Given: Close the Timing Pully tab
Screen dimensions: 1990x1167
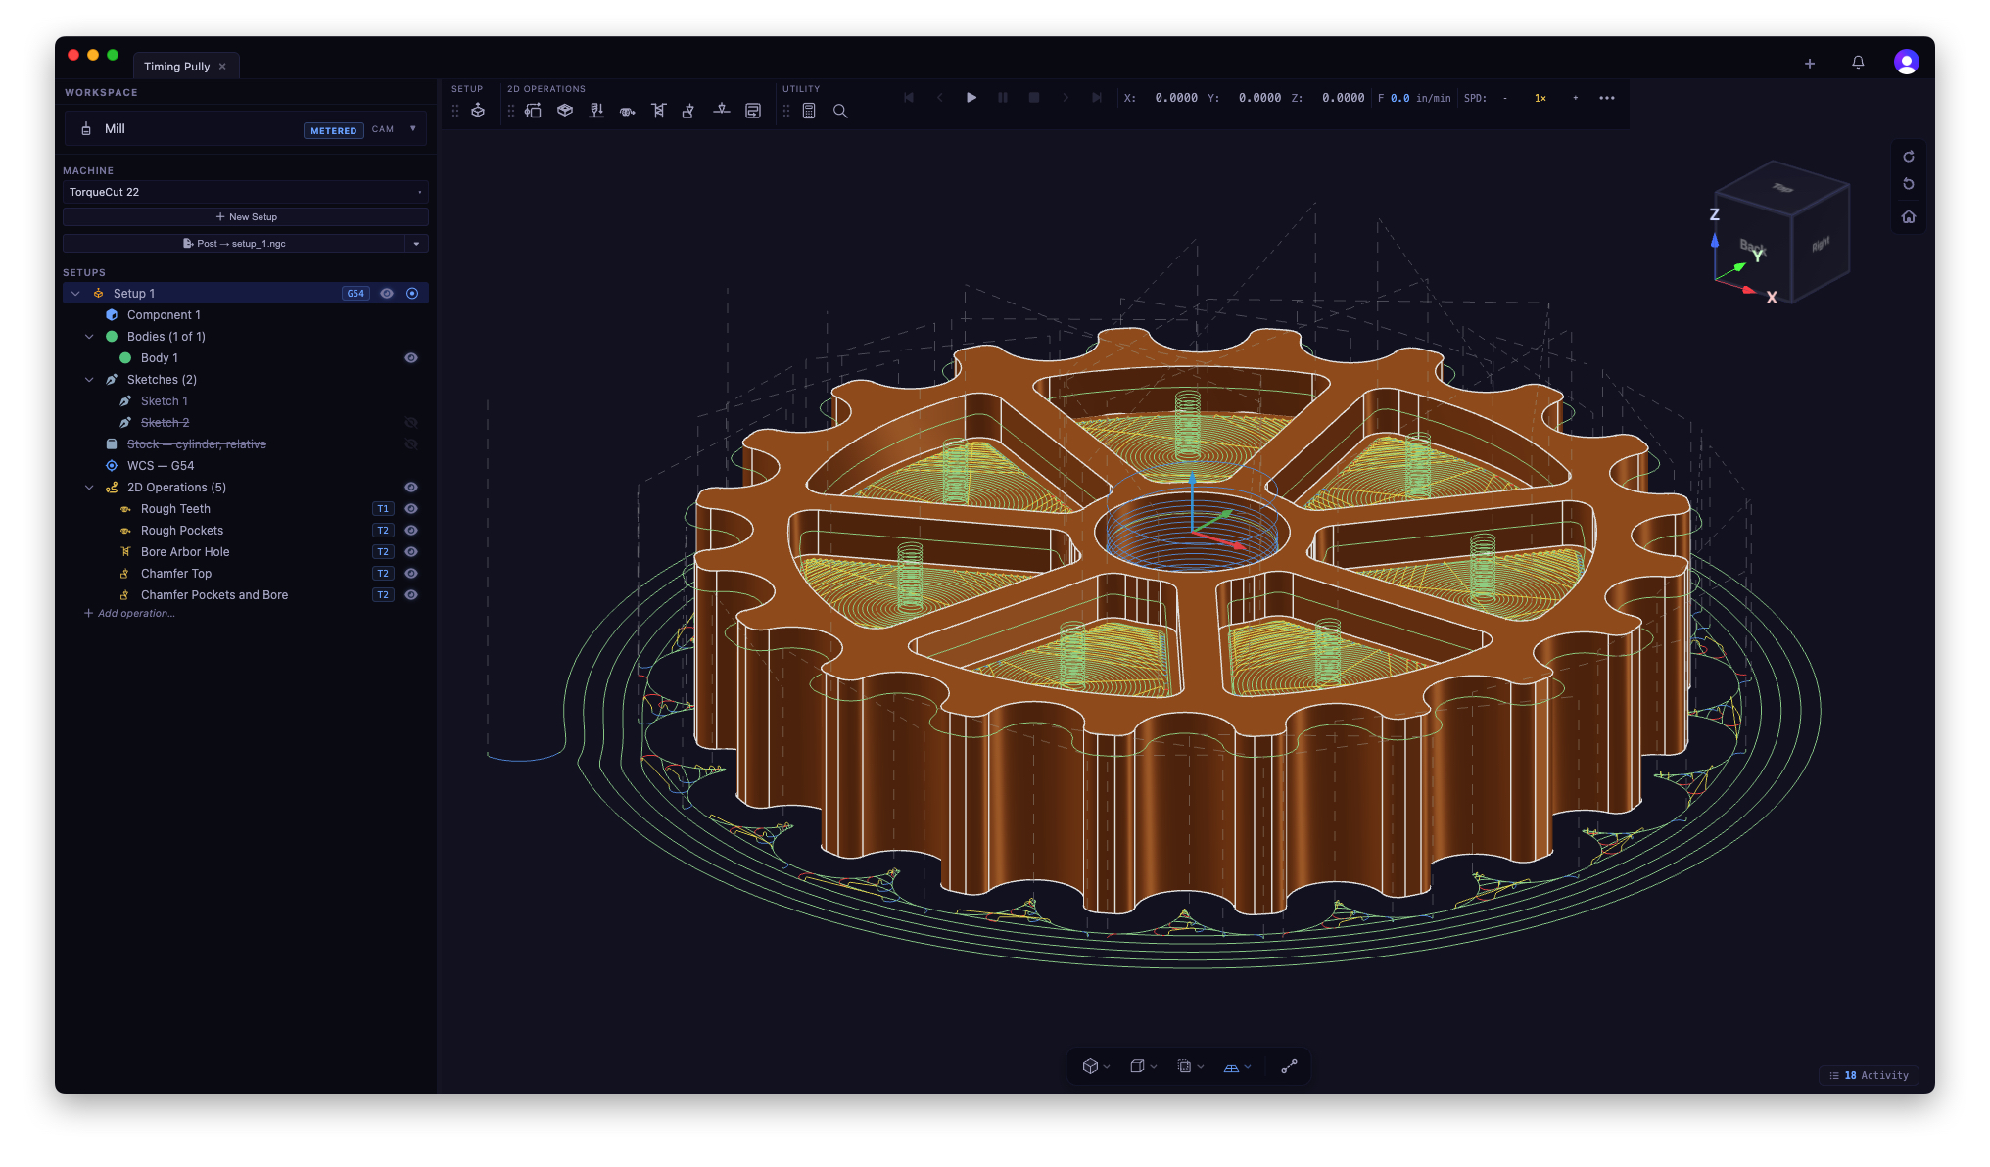Looking at the screenshot, I should tap(222, 67).
